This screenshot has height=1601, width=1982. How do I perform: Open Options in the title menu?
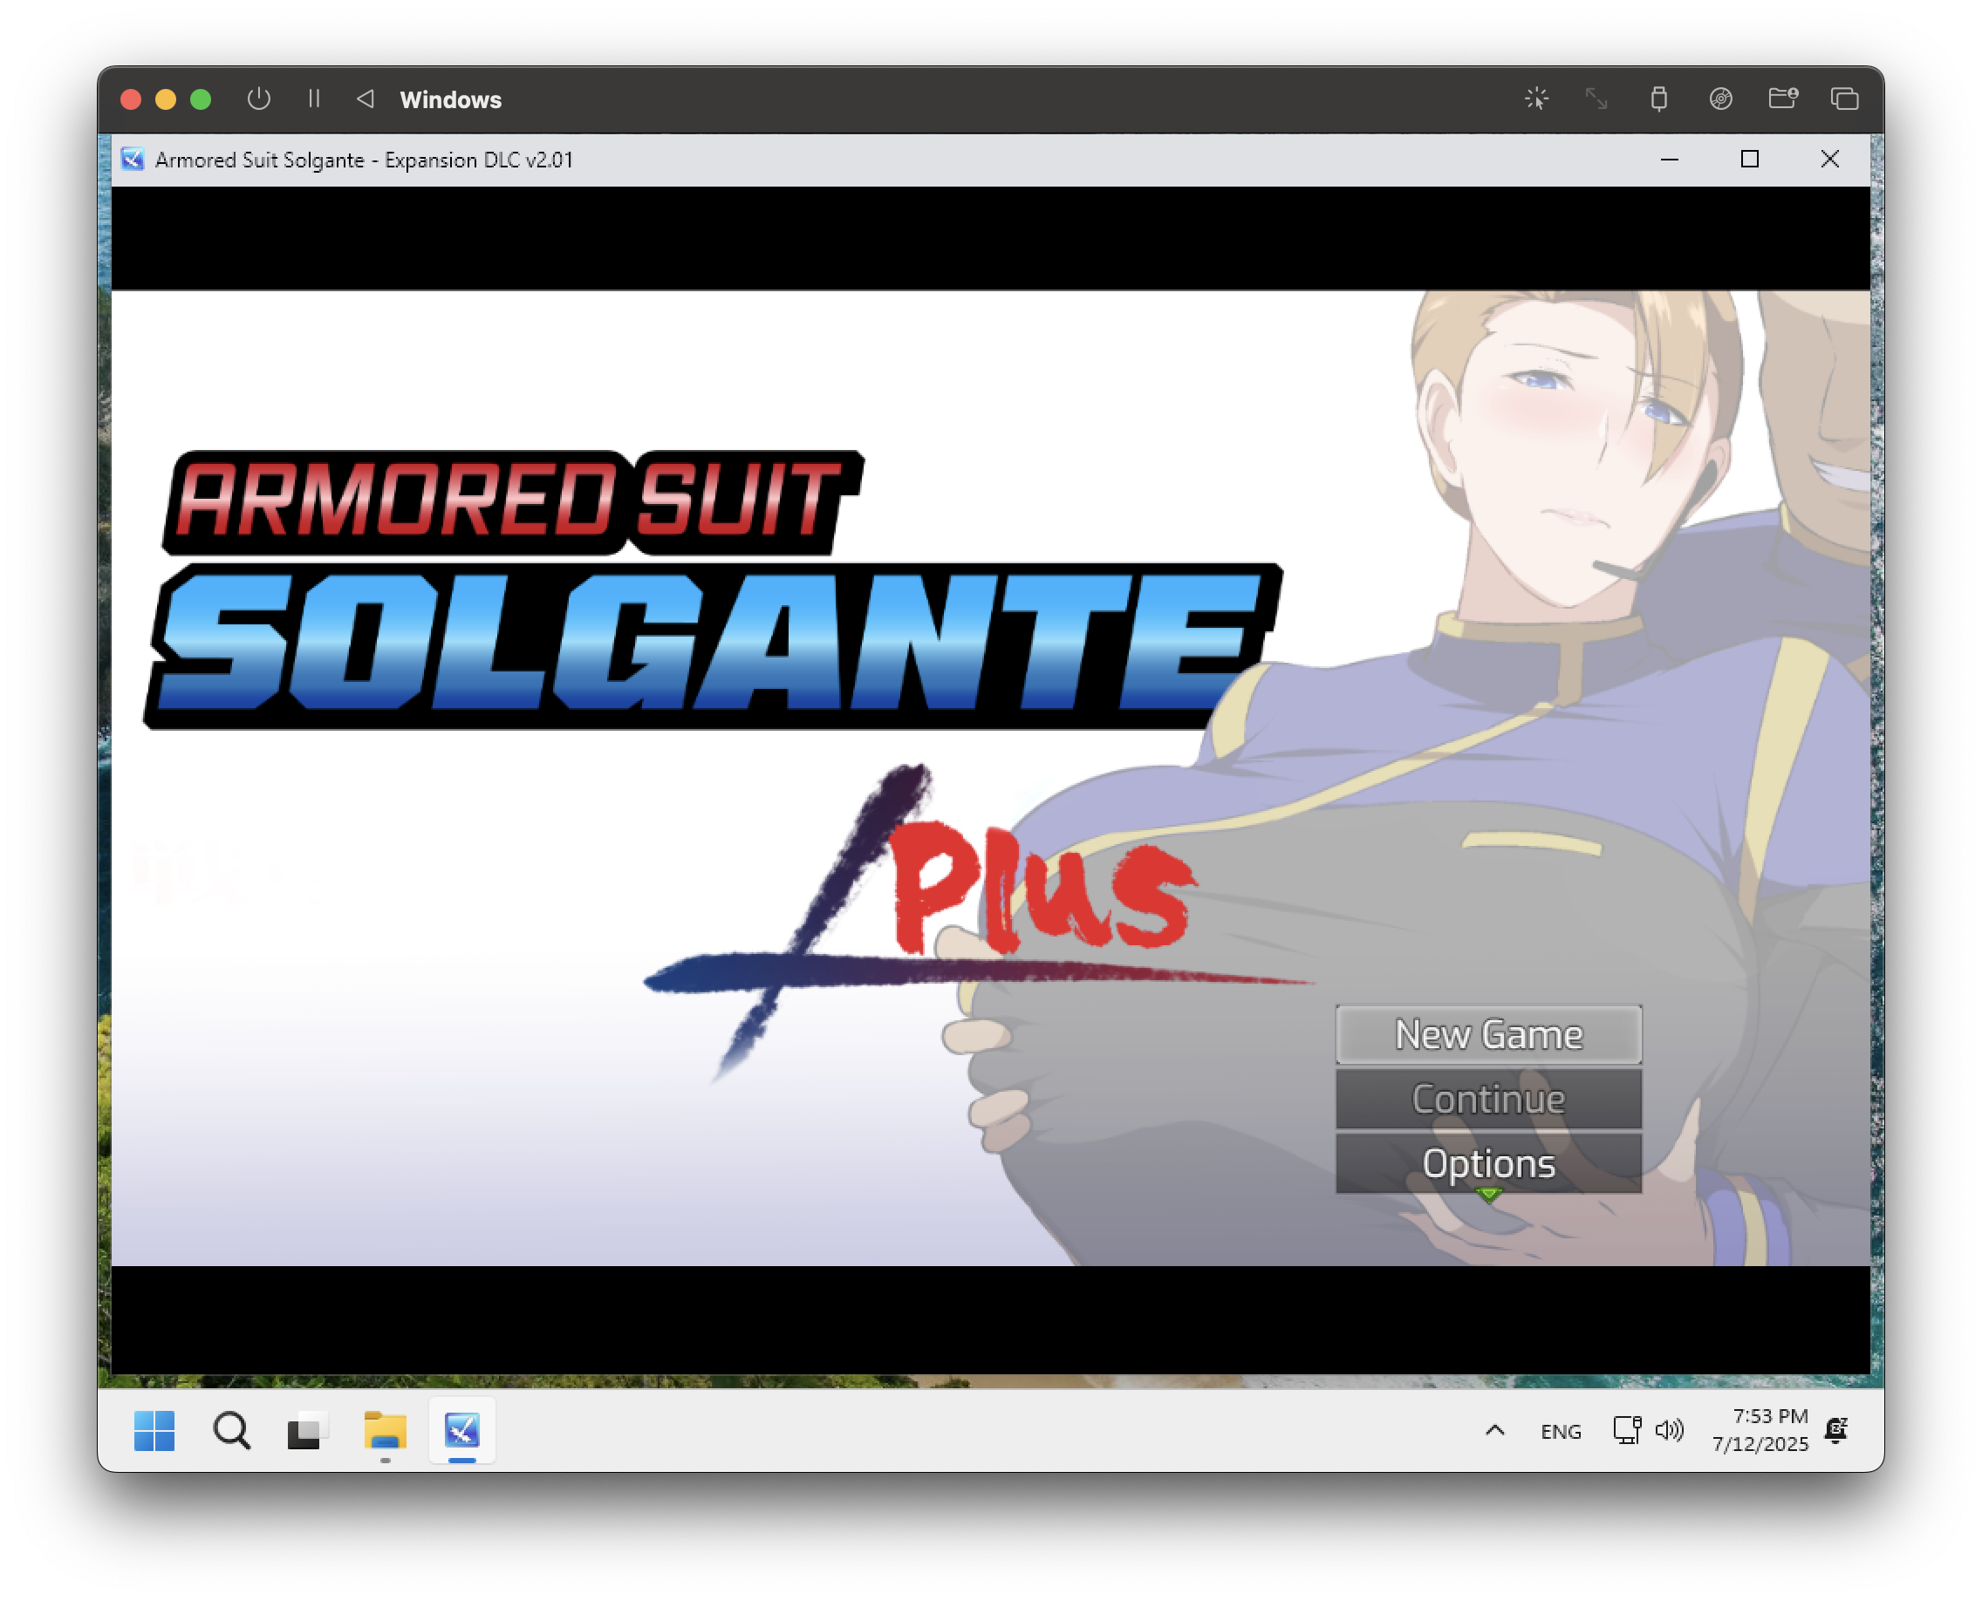click(x=1487, y=1164)
